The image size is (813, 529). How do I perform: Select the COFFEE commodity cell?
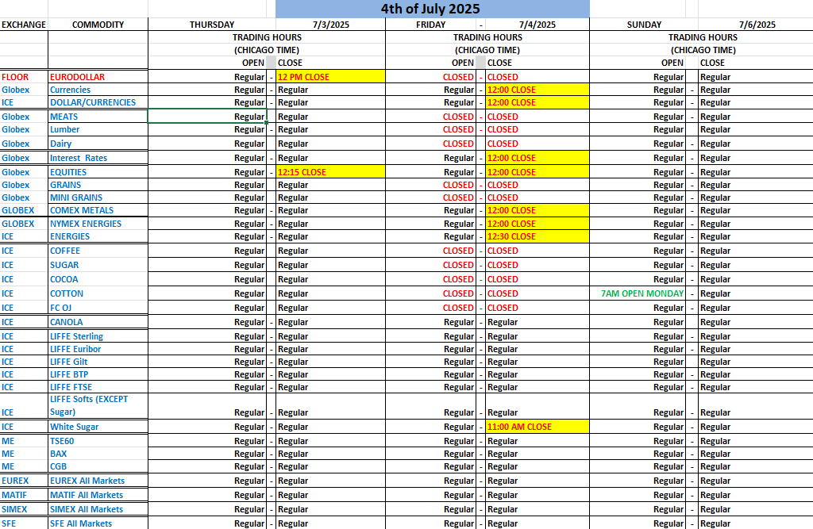tap(98, 251)
